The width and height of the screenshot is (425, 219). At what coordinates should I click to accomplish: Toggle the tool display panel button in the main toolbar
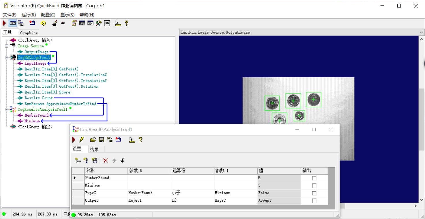[13, 23]
